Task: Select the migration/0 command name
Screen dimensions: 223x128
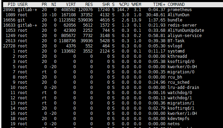Action: (x=181, y=72)
